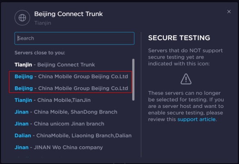Image resolution: width=239 pixels, height=164 pixels.
Task: Click the Beijing Connect Trunk title
Action: [x=68, y=14]
